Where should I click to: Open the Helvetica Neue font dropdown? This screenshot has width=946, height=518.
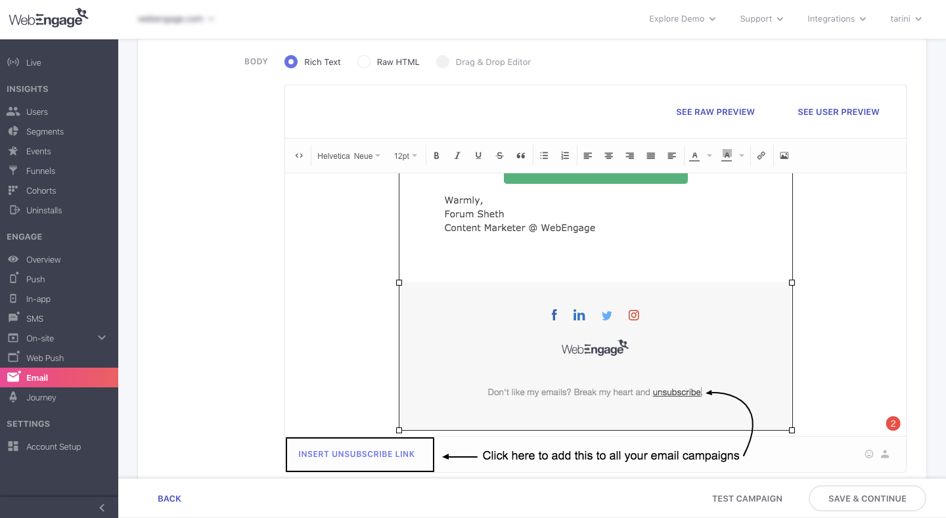coord(349,156)
